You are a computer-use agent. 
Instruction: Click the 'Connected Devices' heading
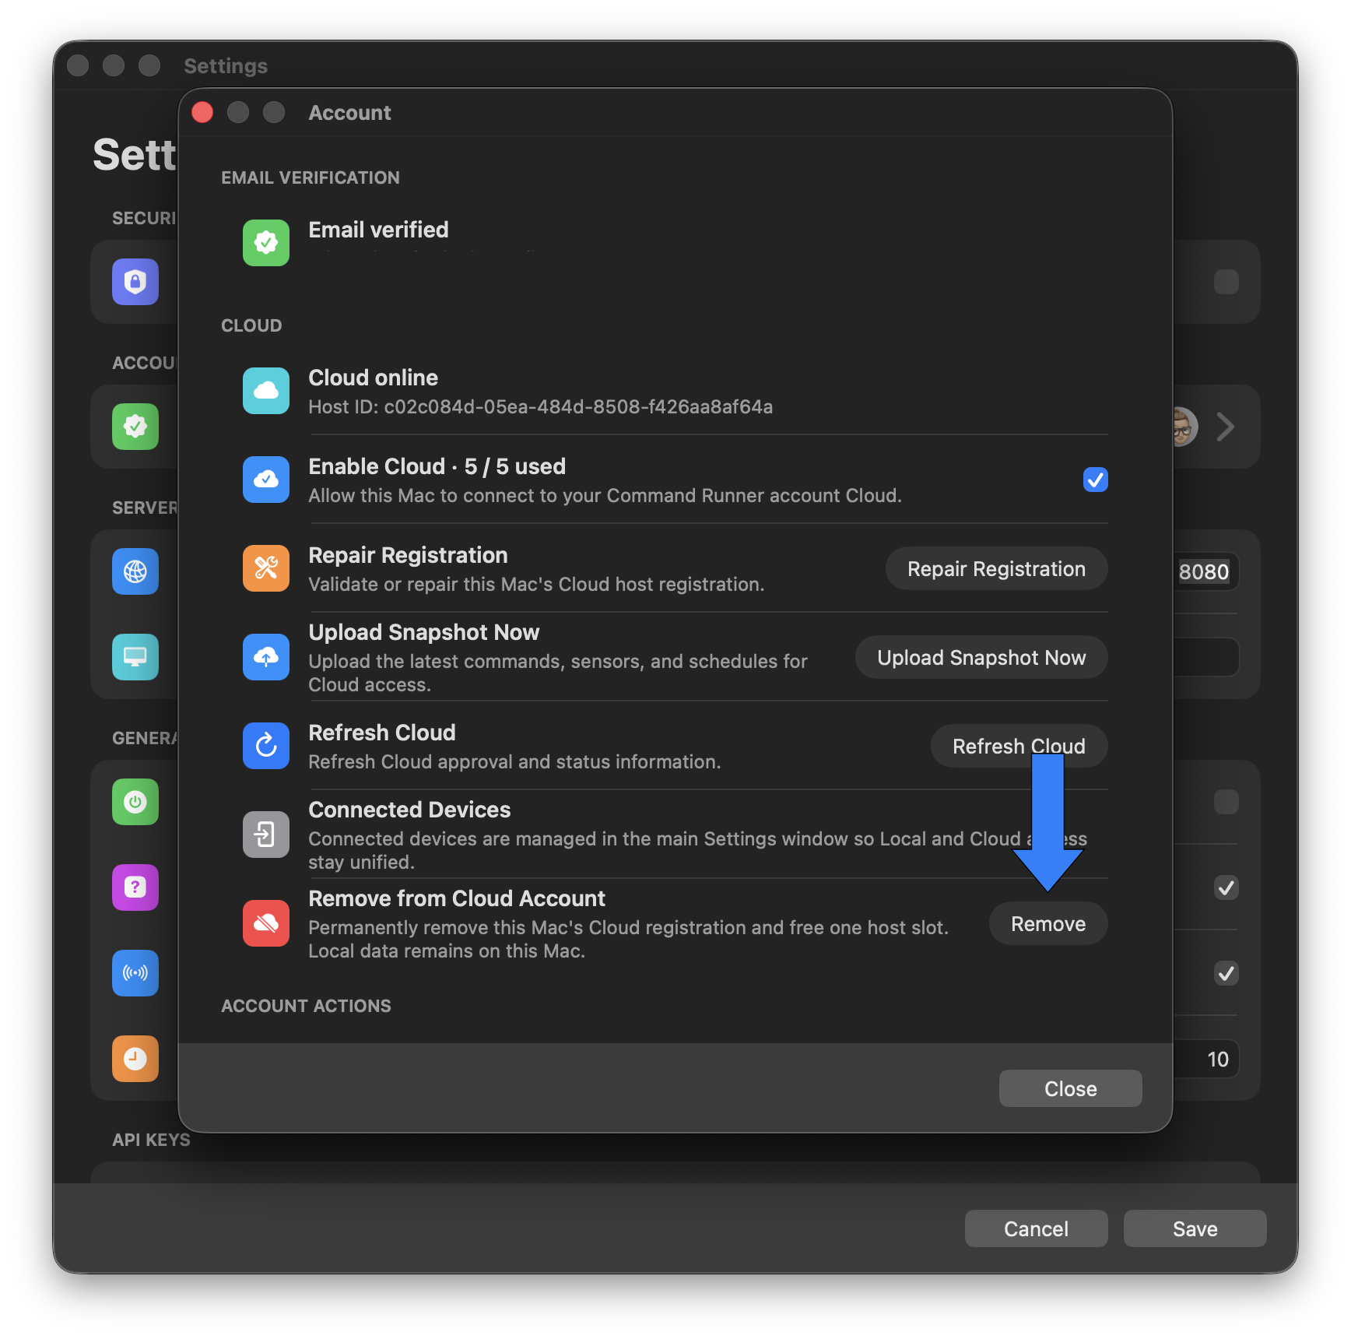click(x=409, y=810)
